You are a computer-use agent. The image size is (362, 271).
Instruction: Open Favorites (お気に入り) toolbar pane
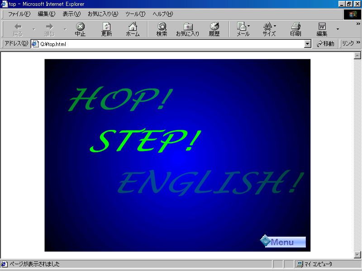click(x=188, y=29)
